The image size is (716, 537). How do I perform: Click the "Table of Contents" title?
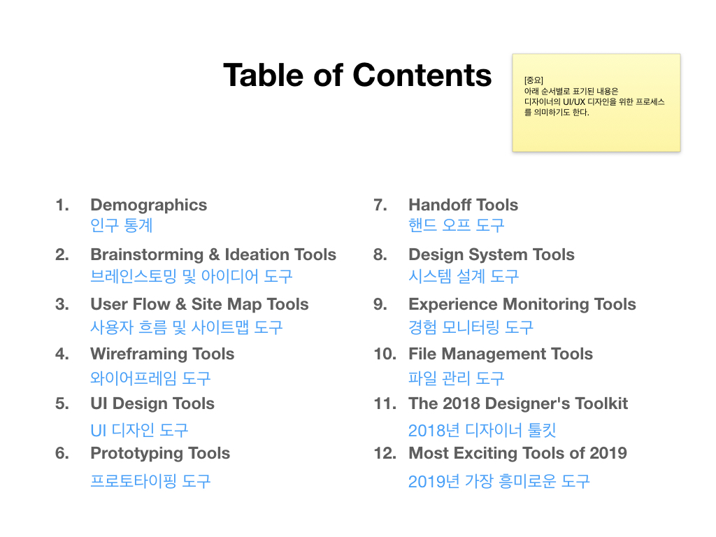[x=357, y=75]
